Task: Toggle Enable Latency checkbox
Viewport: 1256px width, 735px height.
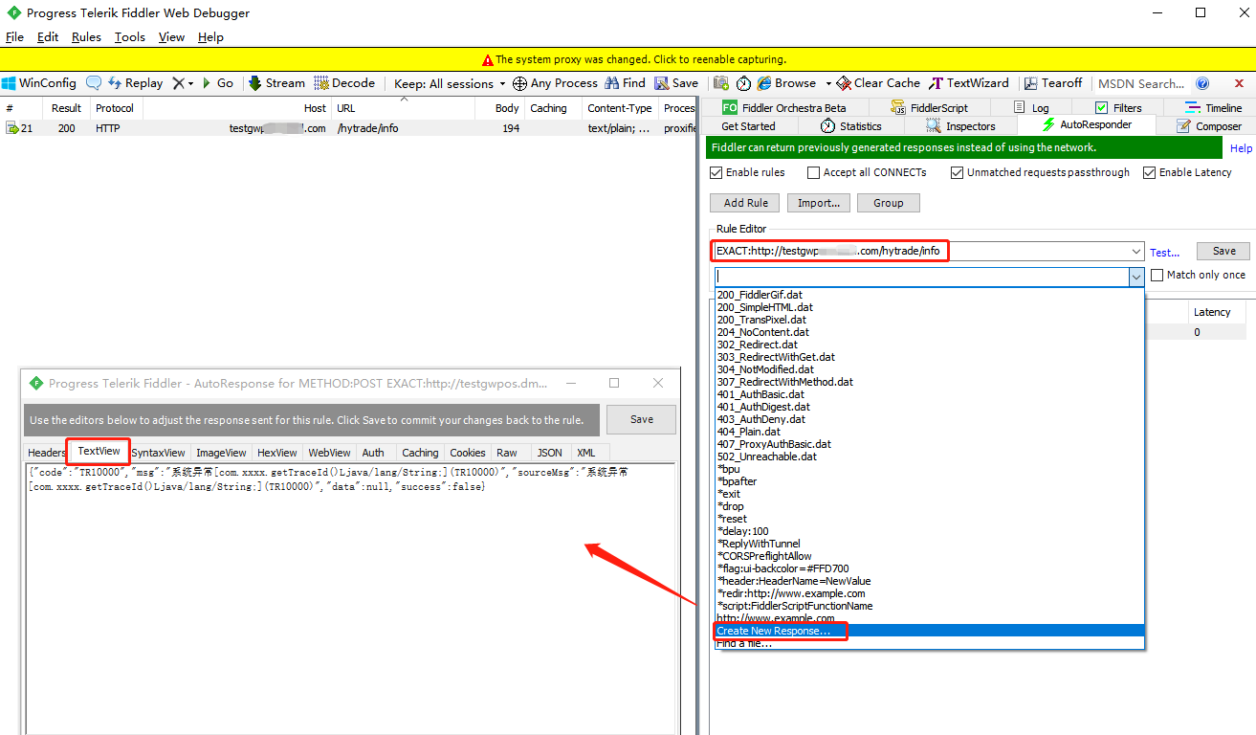Action: (x=1149, y=172)
